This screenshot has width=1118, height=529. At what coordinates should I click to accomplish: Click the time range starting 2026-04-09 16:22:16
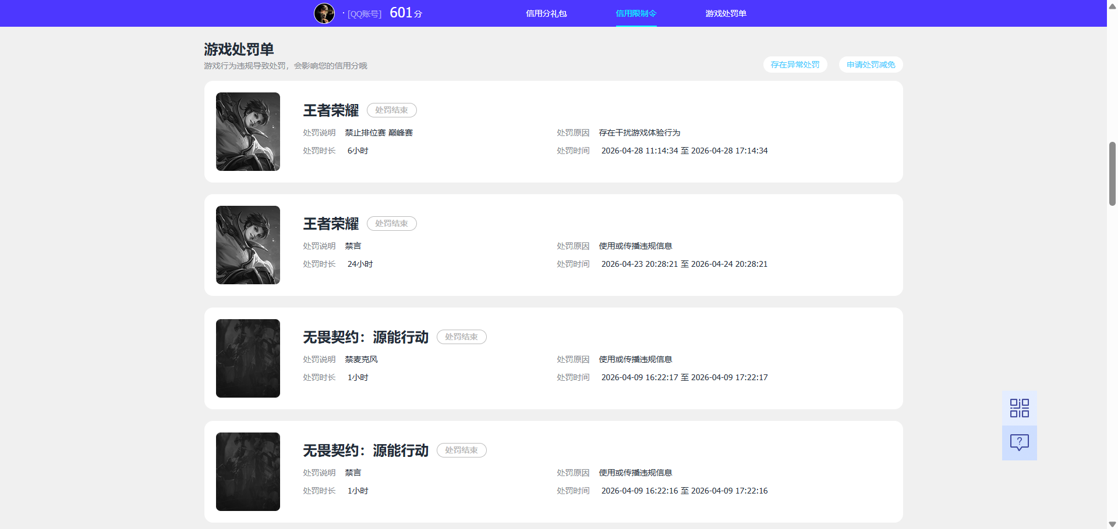(x=684, y=491)
